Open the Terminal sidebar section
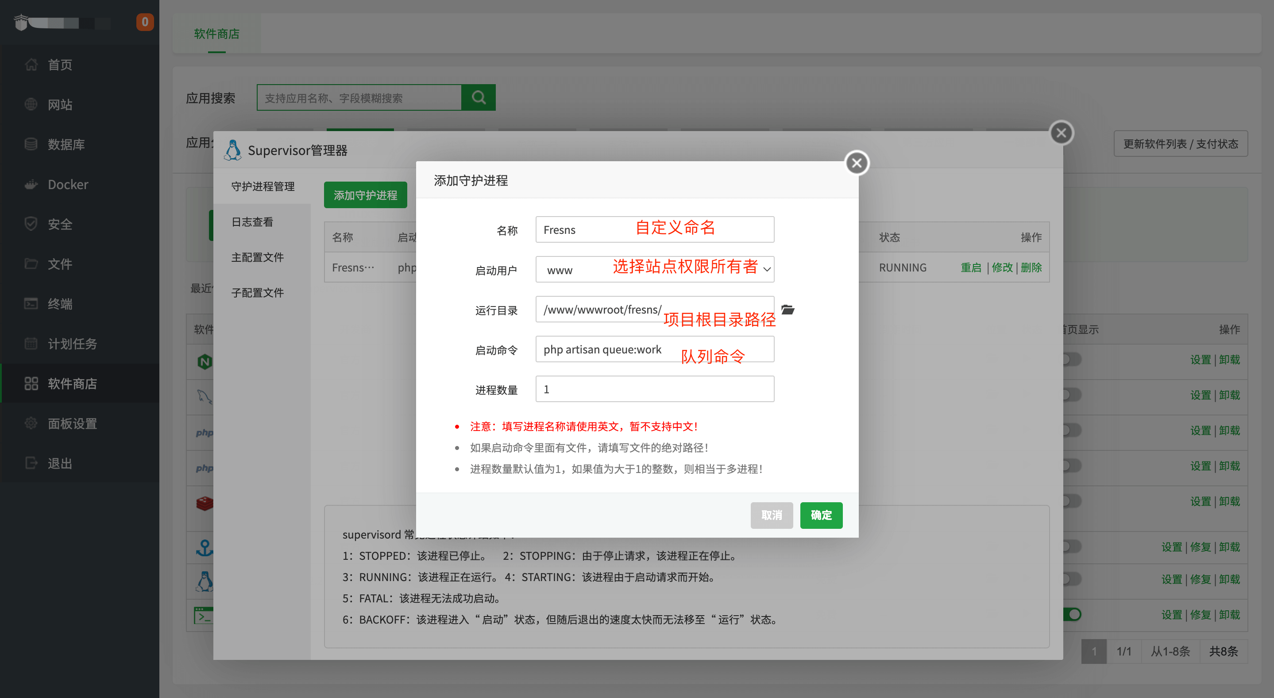The width and height of the screenshot is (1274, 698). tap(80, 304)
